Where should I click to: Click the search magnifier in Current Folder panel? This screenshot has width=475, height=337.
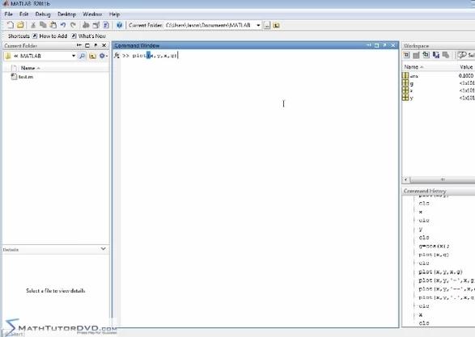82,56
